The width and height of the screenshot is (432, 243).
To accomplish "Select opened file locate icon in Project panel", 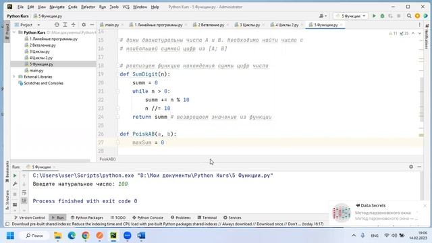I will 57,25.
